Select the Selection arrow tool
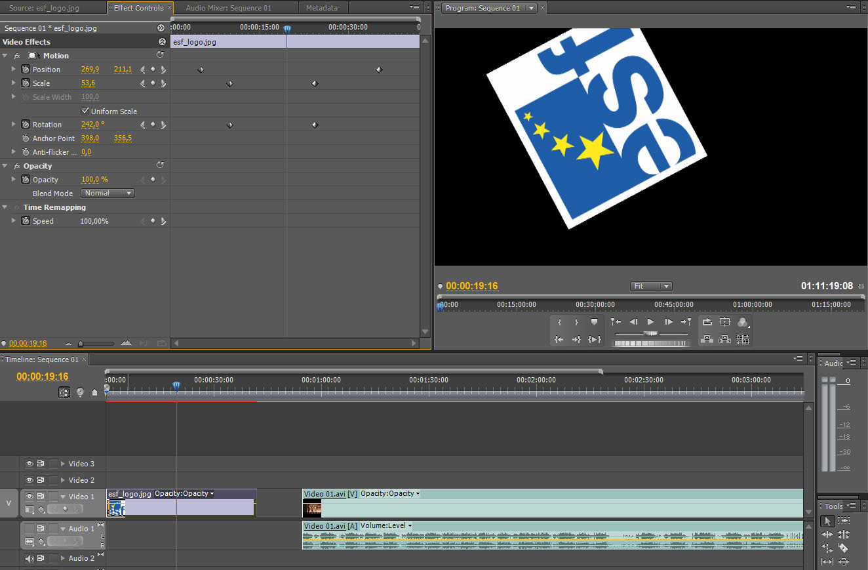Screen dimensions: 868x570 click(x=827, y=521)
